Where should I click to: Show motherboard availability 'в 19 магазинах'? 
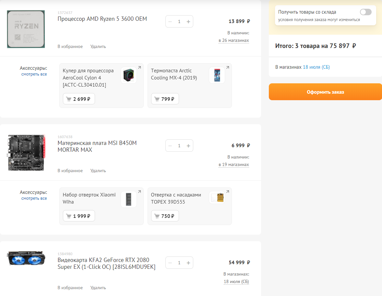(x=233, y=165)
